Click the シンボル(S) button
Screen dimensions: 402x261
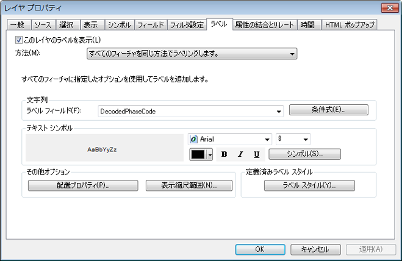pos(304,154)
